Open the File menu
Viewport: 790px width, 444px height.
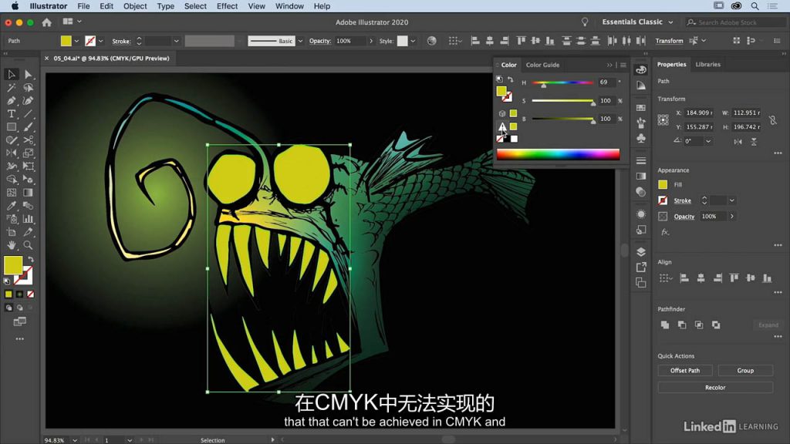pos(83,6)
